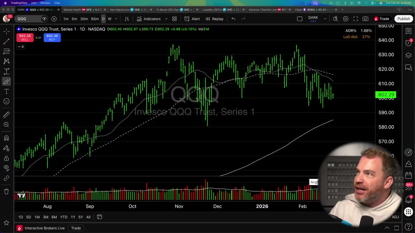Image resolution: width=415 pixels, height=233 pixels.
Task: Toggle magnet mode on left toolbar
Action: coord(6,138)
